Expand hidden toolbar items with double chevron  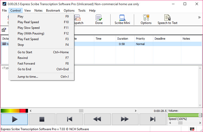tap(199, 17)
